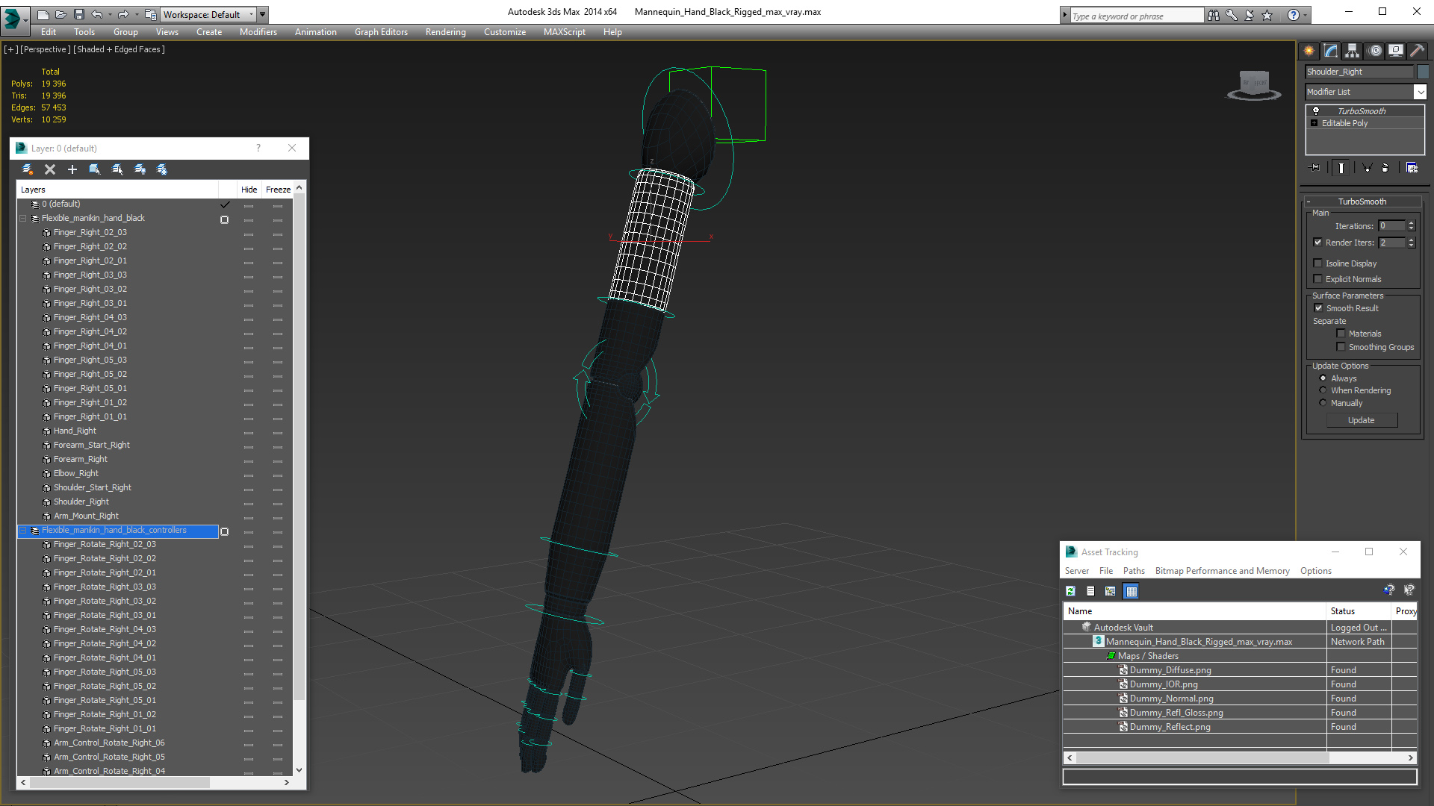Screen dimensions: 1434x806
Task: Select the Manually update radio button
Action: pyautogui.click(x=1323, y=403)
